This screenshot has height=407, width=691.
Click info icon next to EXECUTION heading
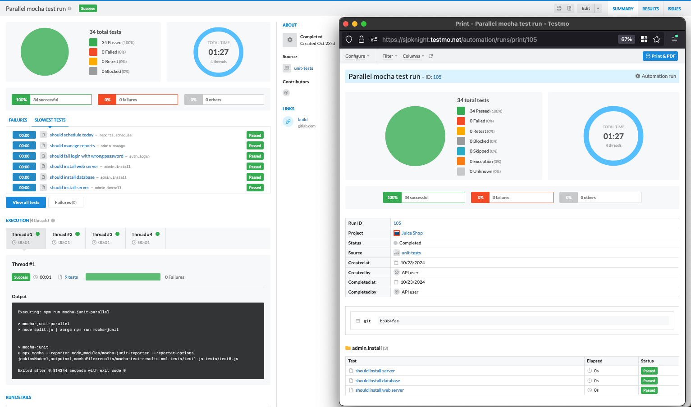point(53,221)
